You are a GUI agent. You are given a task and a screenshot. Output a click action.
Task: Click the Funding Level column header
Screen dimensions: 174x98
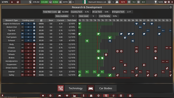28,20
